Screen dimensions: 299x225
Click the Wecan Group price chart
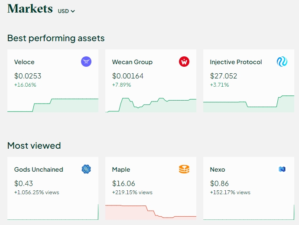click(x=151, y=105)
